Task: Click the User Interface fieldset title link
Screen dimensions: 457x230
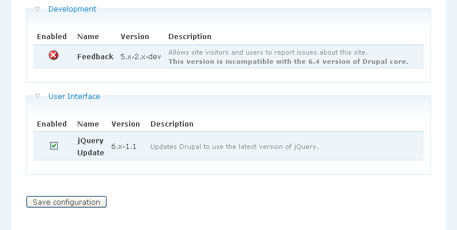Action: [x=74, y=97]
